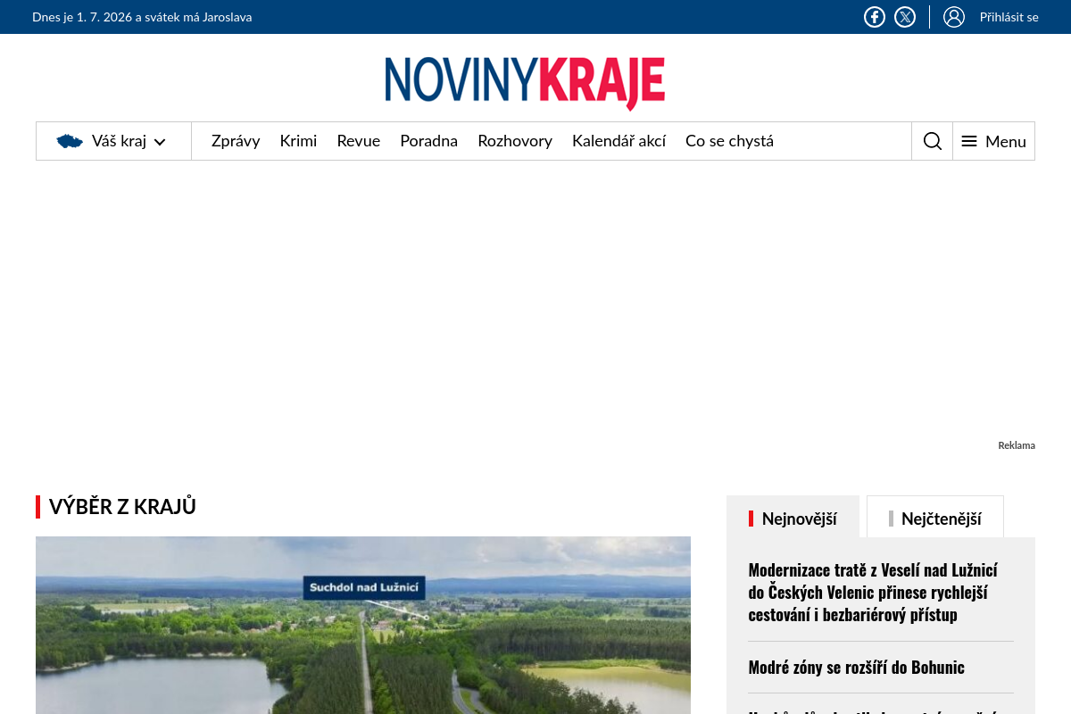The image size is (1071, 714).
Task: Click the user profile icon
Action: 954,17
